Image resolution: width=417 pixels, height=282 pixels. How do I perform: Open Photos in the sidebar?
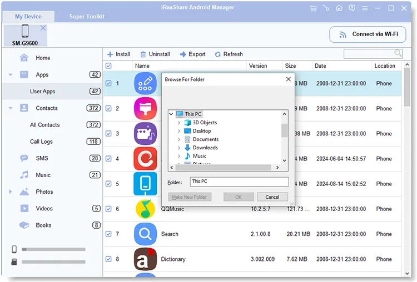click(x=44, y=192)
